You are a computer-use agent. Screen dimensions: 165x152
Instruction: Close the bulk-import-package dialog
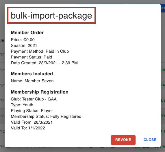pyautogui.click(x=150, y=140)
